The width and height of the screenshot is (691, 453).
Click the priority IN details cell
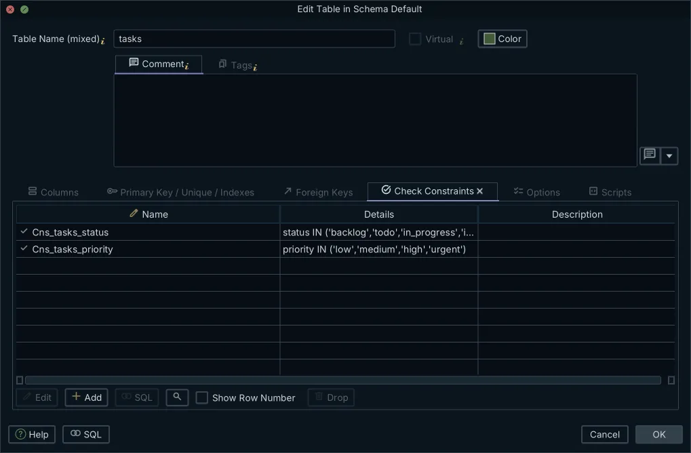tap(378, 250)
